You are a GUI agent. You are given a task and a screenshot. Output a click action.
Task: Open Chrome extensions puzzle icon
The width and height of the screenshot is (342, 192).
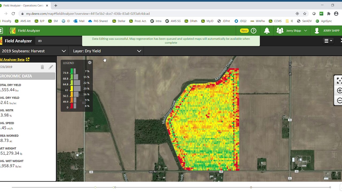coord(329,14)
